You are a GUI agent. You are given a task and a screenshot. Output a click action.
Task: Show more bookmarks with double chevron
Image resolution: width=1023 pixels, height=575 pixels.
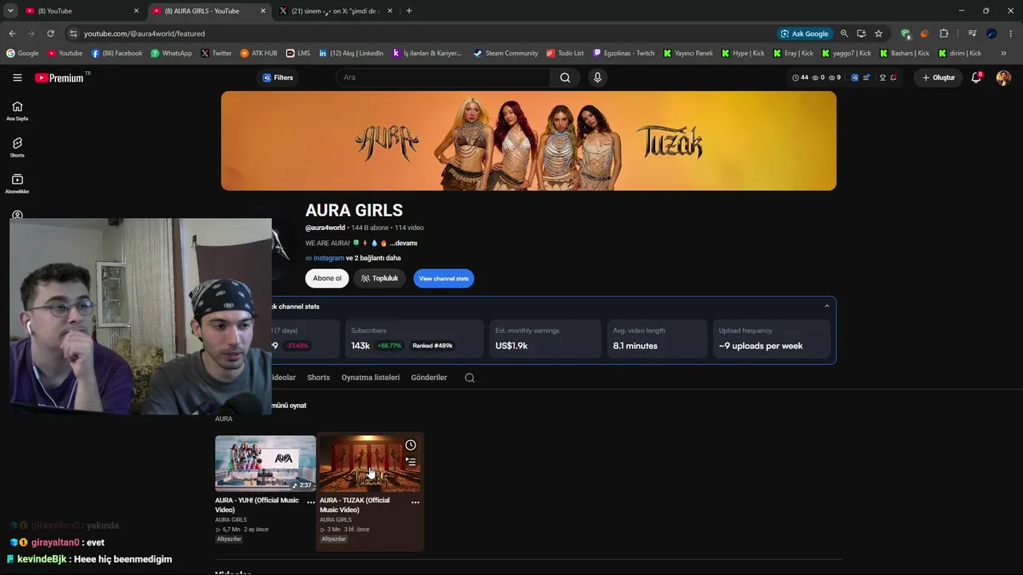tap(1004, 54)
